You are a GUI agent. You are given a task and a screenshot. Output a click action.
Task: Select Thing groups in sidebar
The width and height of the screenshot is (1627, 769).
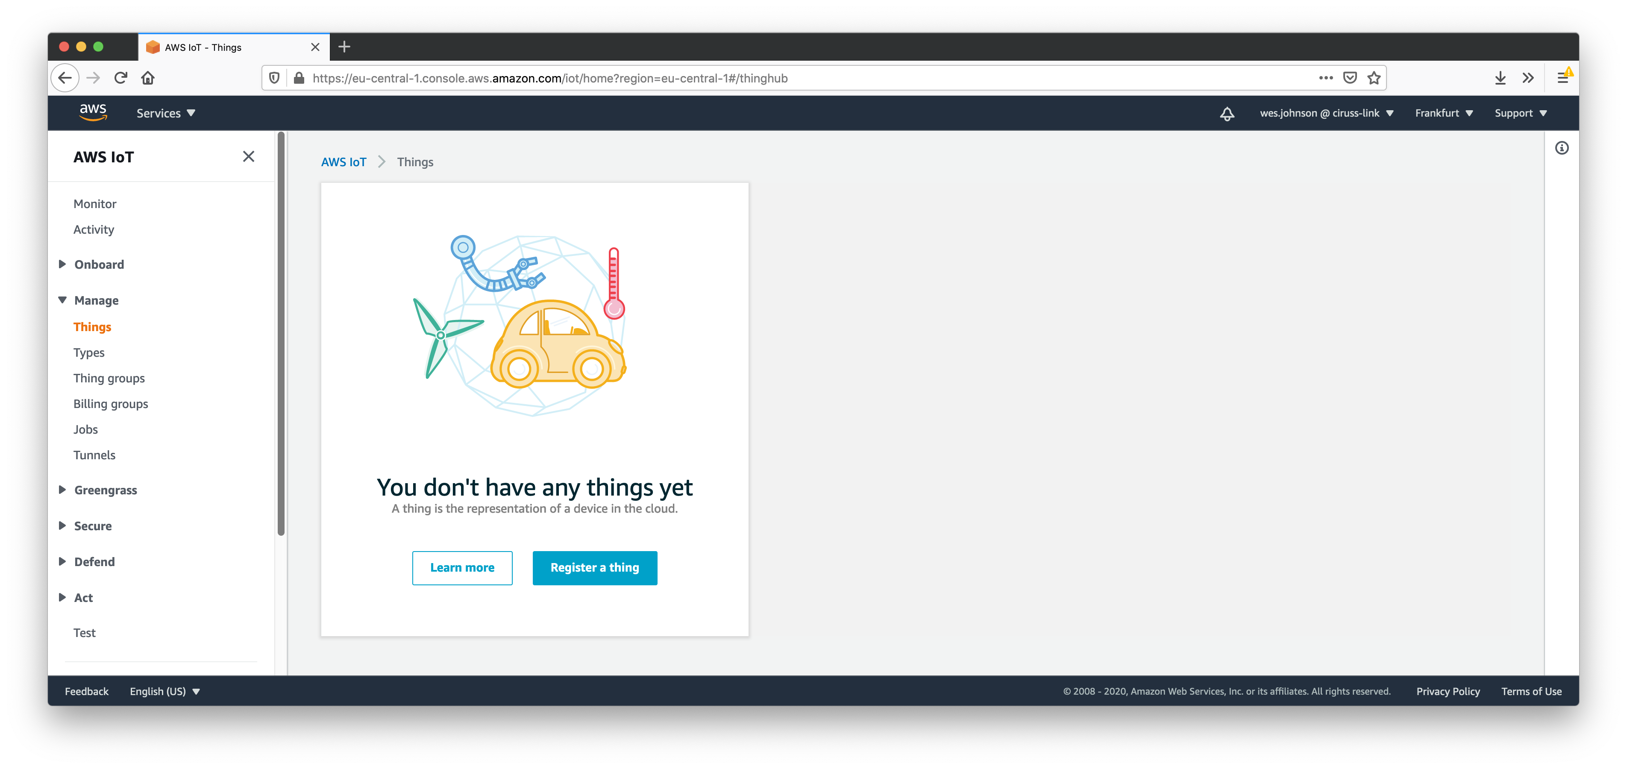tap(109, 378)
